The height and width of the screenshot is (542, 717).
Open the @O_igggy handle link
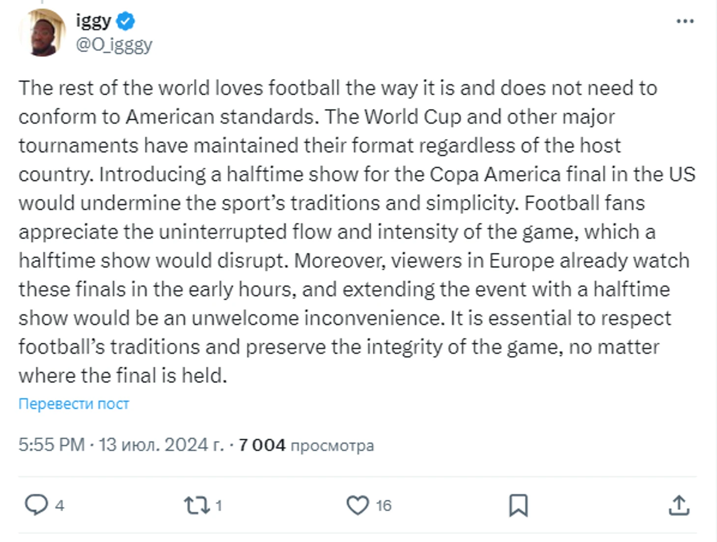(114, 45)
